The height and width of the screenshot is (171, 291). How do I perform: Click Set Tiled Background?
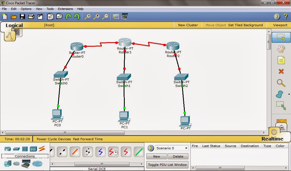pos(246,25)
